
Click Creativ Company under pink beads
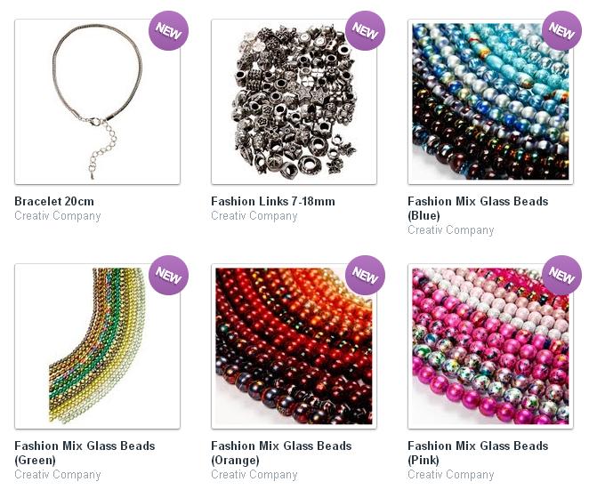click(451, 475)
